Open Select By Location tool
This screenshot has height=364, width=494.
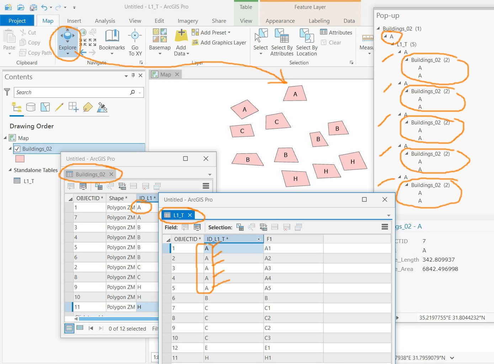pyautogui.click(x=307, y=42)
